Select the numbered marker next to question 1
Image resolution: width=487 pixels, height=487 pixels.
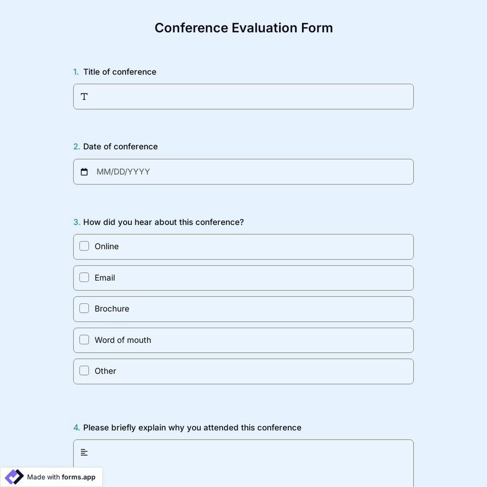(x=76, y=72)
